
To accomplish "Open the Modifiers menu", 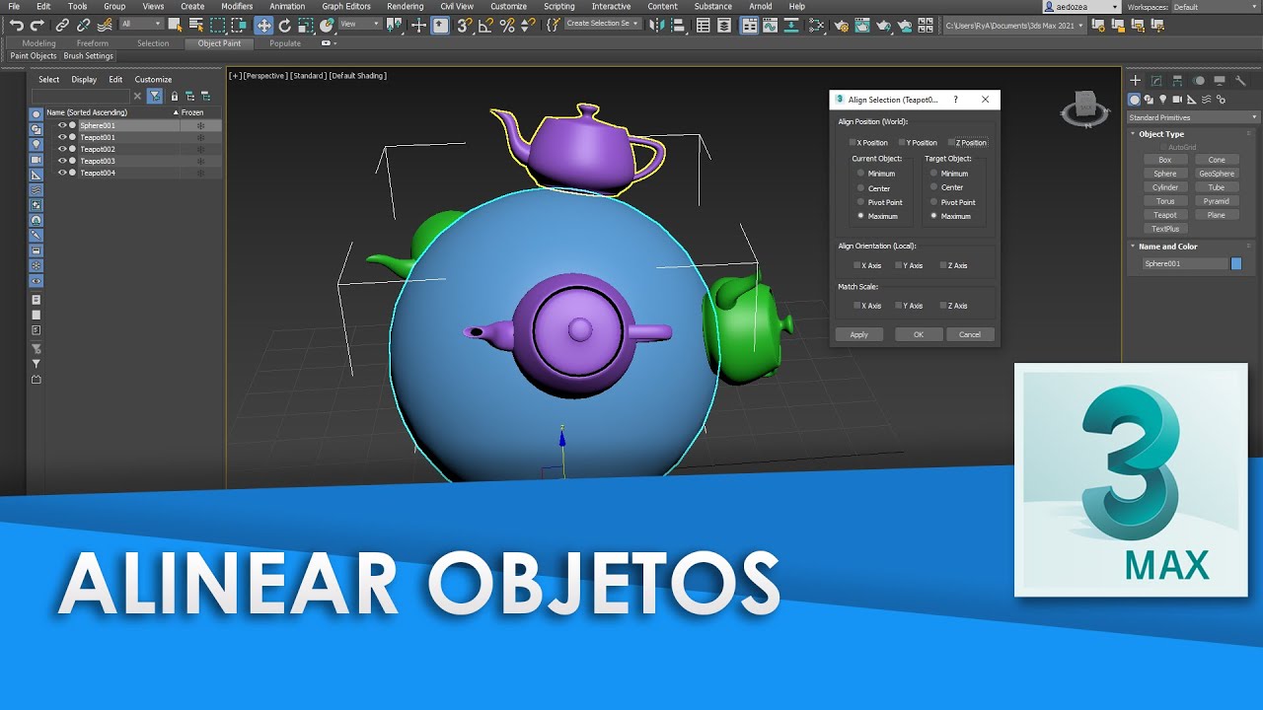I will coord(237,6).
